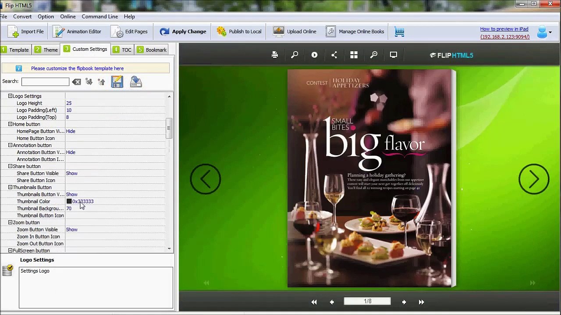Viewport: 561px width, 315px height.
Task: Go to next page in bottom bar
Action: click(404, 302)
